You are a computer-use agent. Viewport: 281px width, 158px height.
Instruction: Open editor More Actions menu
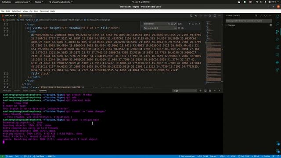[220, 16]
